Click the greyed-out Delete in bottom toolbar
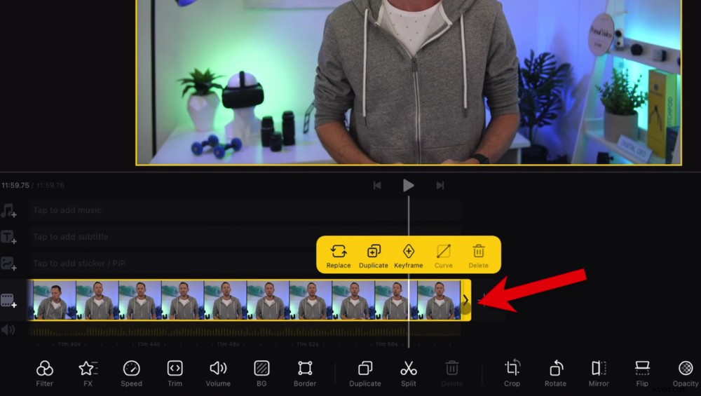The width and height of the screenshot is (701, 396). coord(451,373)
